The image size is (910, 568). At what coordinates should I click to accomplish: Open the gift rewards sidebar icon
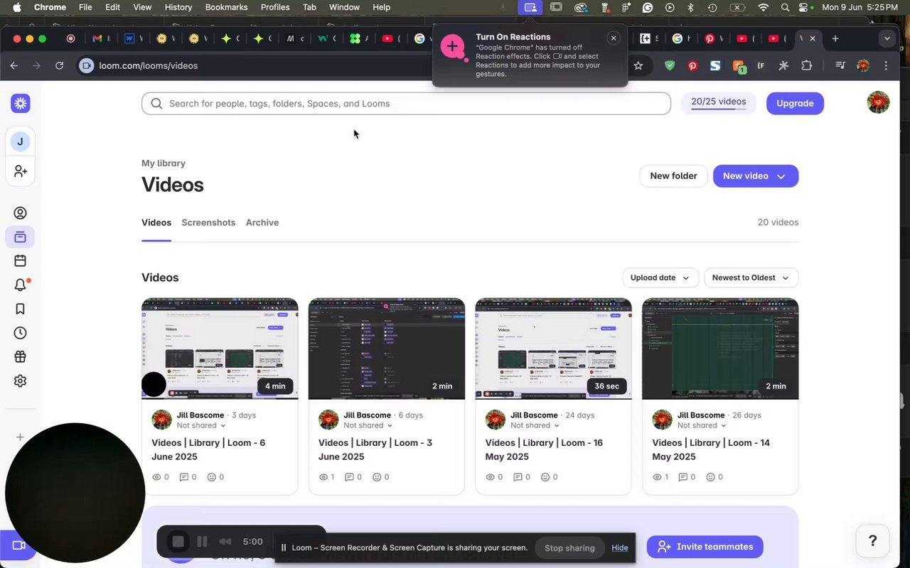point(20,357)
